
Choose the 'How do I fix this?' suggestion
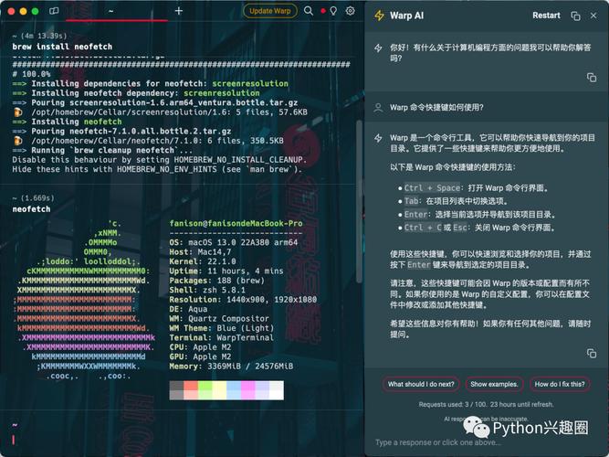[560, 384]
